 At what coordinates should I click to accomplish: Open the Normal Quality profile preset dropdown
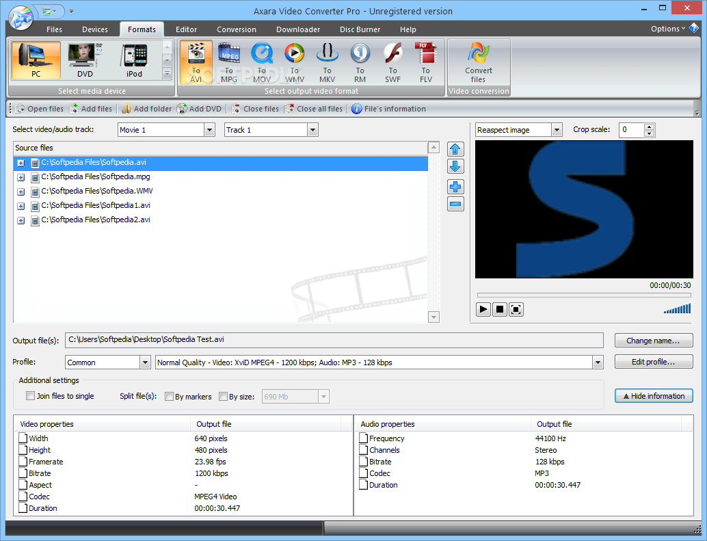(598, 362)
